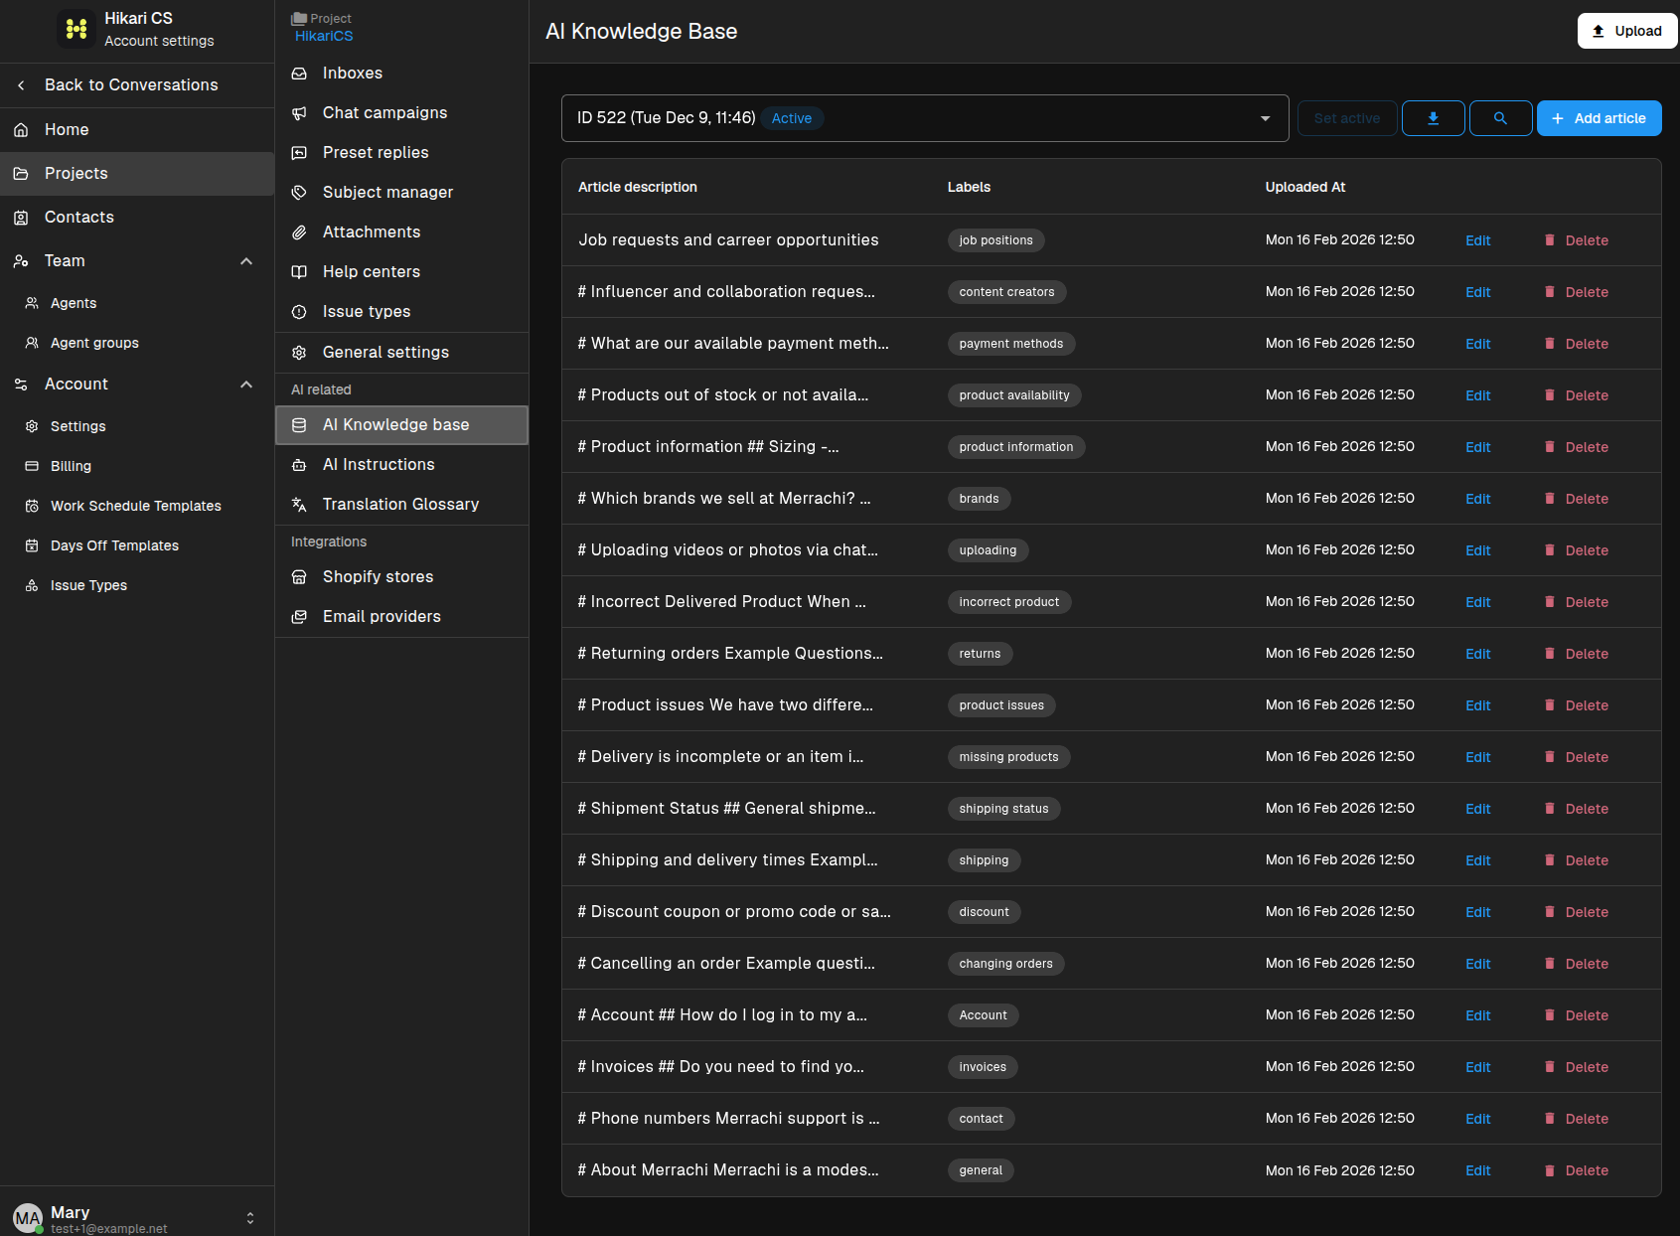This screenshot has width=1680, height=1236.
Task: Click the Subject manager tag icon
Action: (299, 193)
